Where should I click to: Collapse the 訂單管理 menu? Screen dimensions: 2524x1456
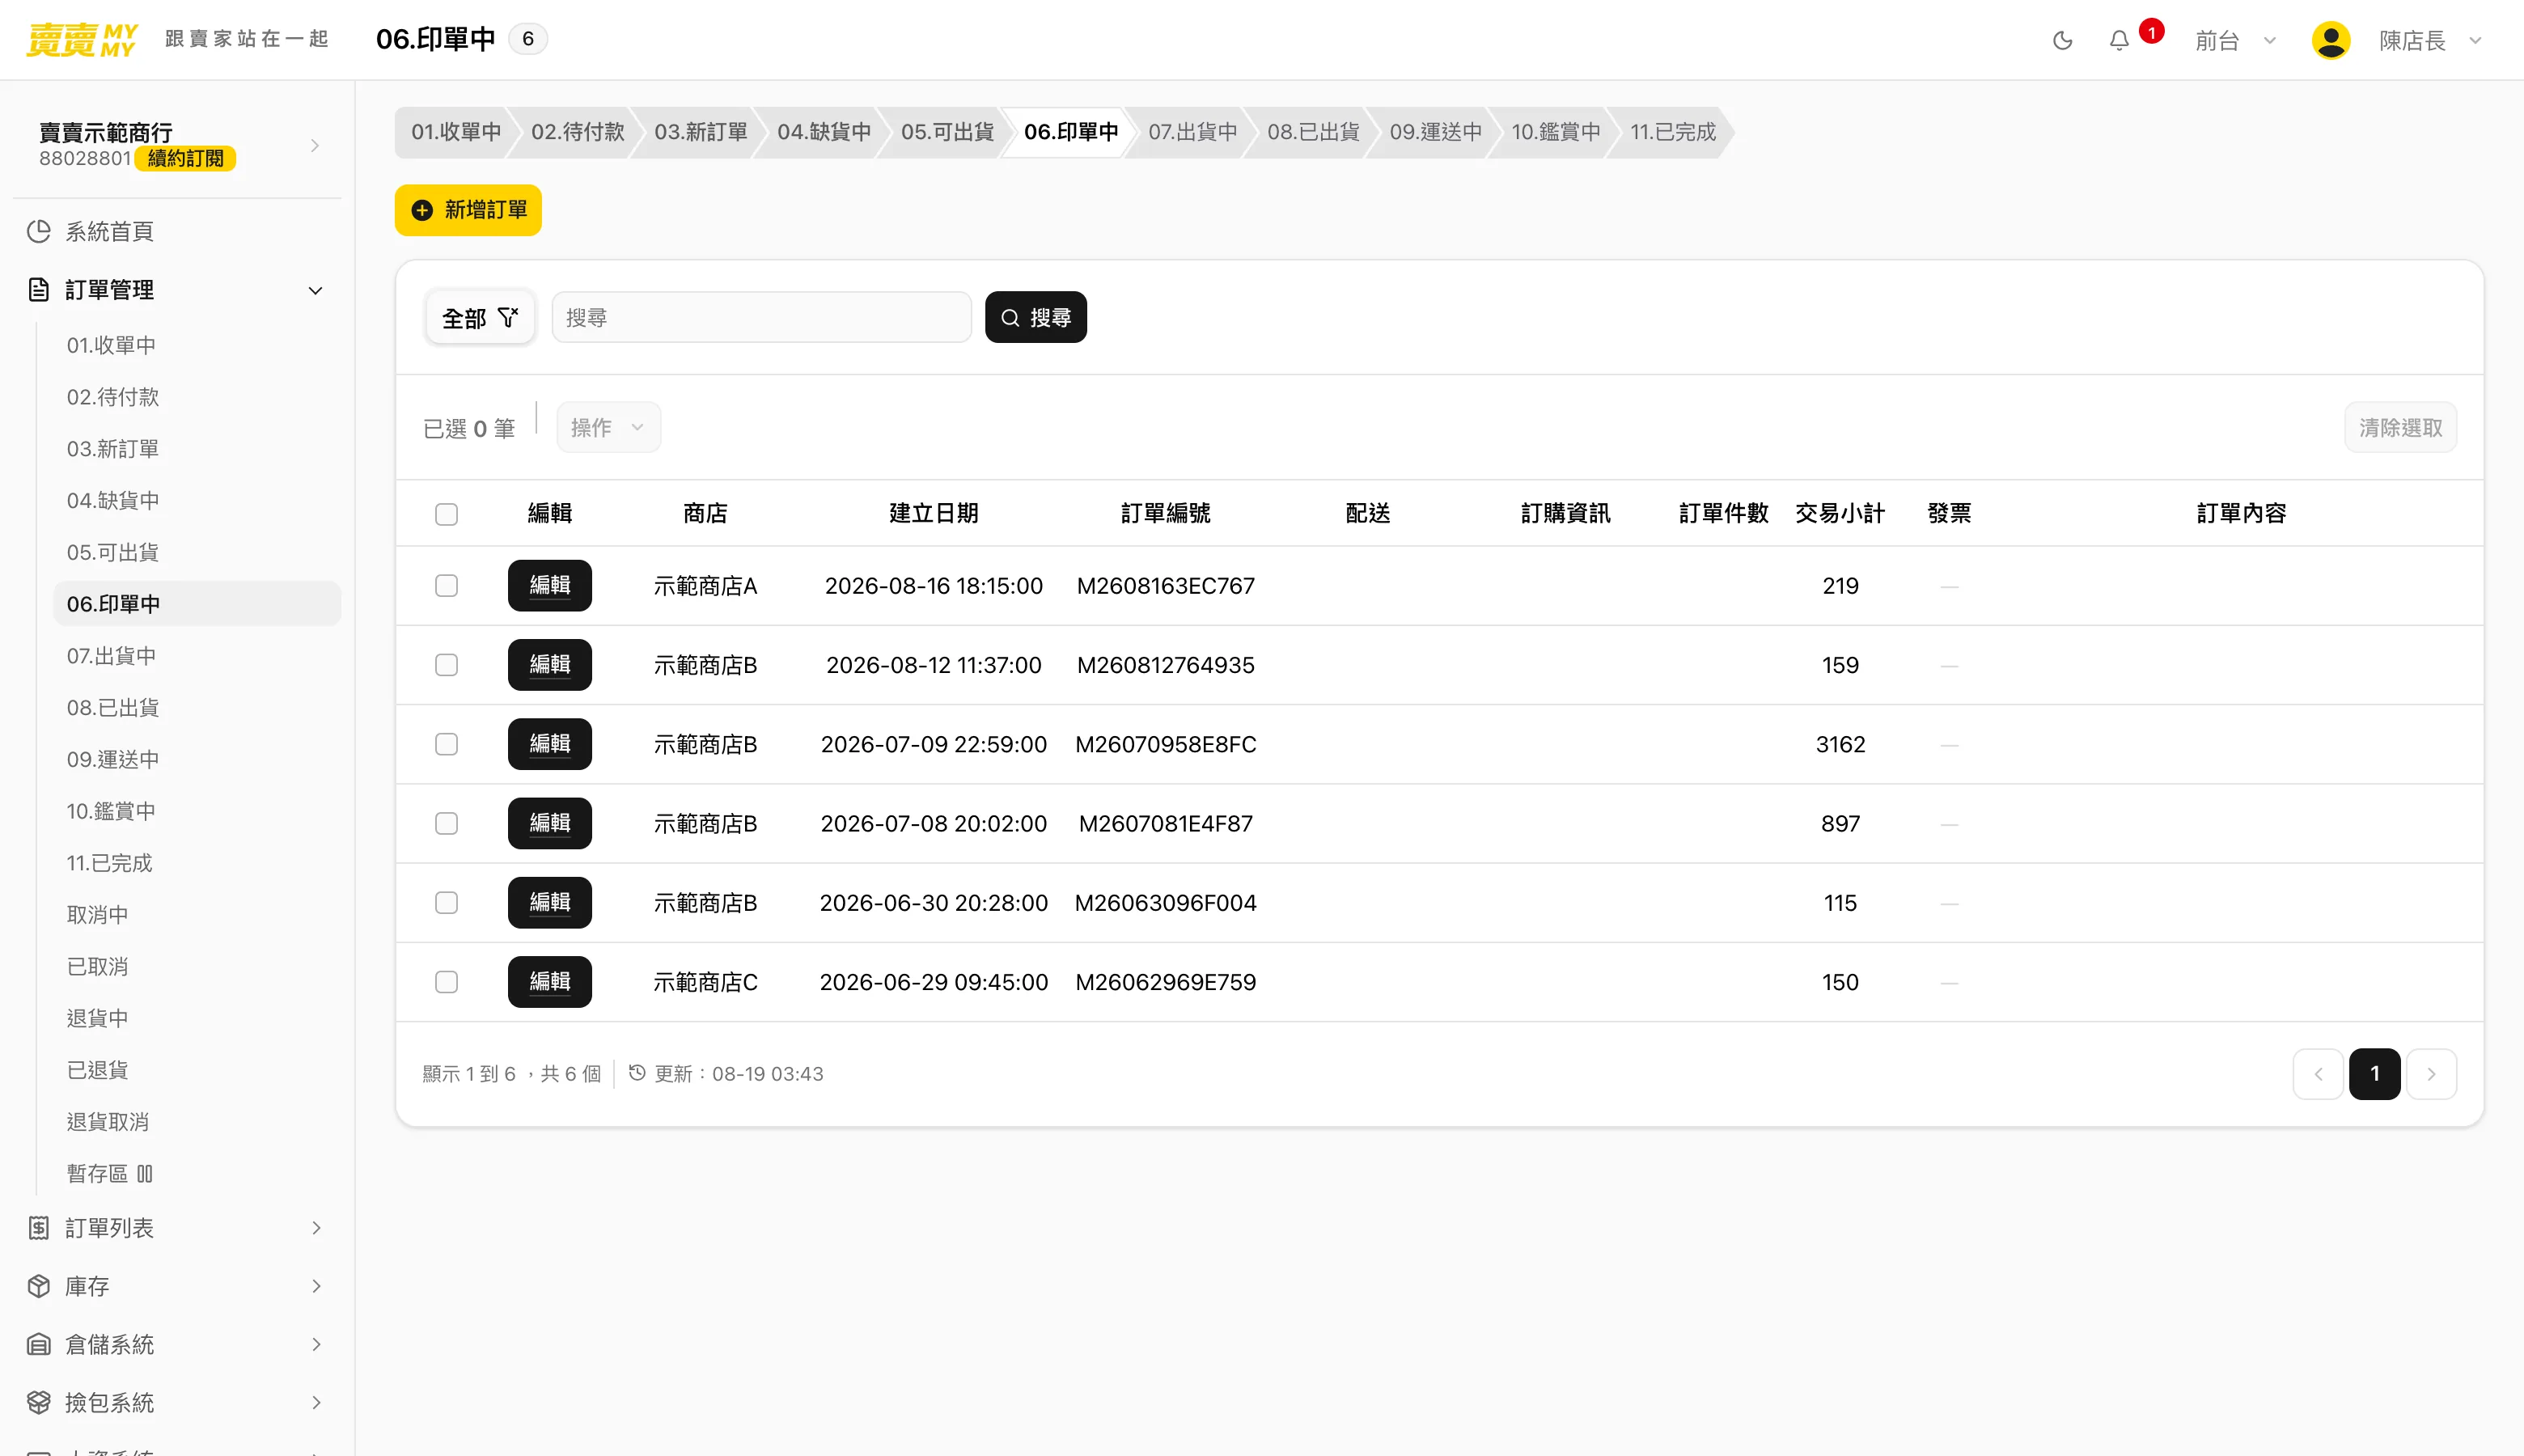pos(177,290)
